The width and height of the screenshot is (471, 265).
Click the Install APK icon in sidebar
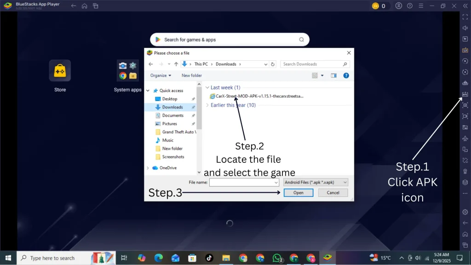pyautogui.click(x=465, y=94)
